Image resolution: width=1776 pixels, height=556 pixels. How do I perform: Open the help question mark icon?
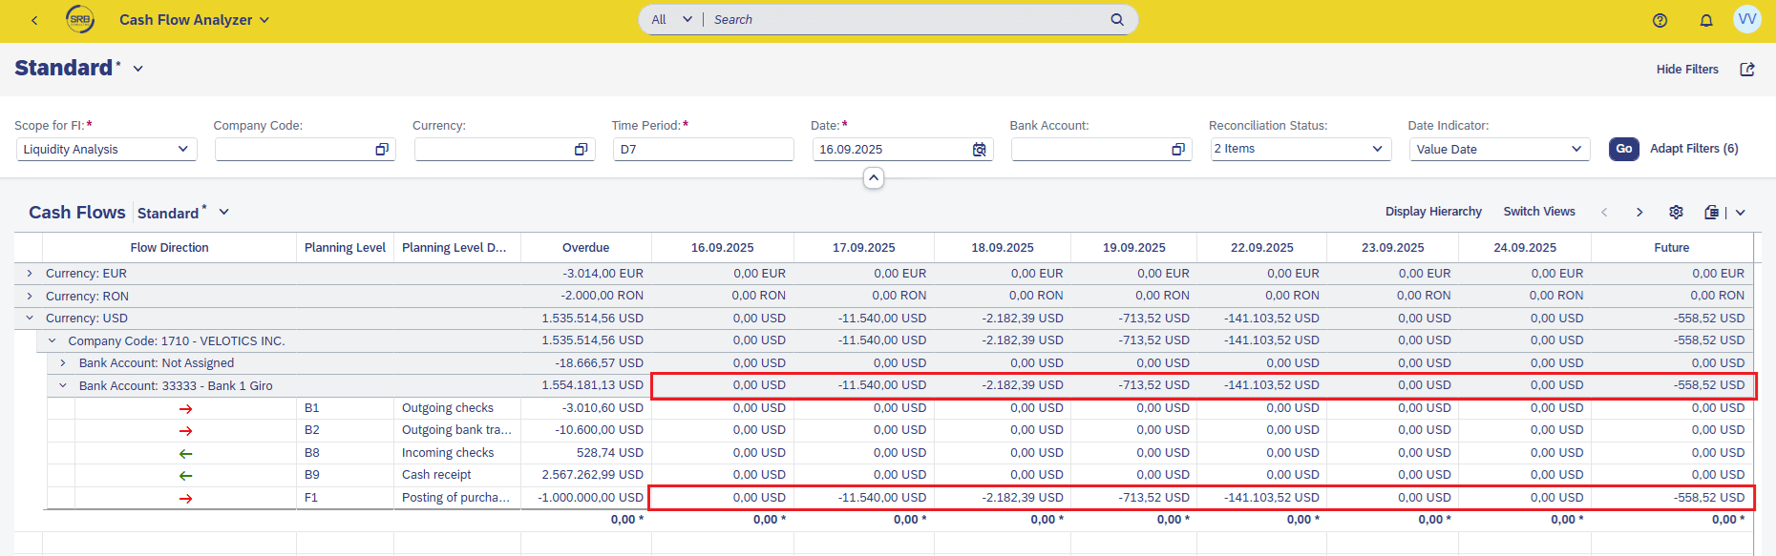pyautogui.click(x=1660, y=20)
